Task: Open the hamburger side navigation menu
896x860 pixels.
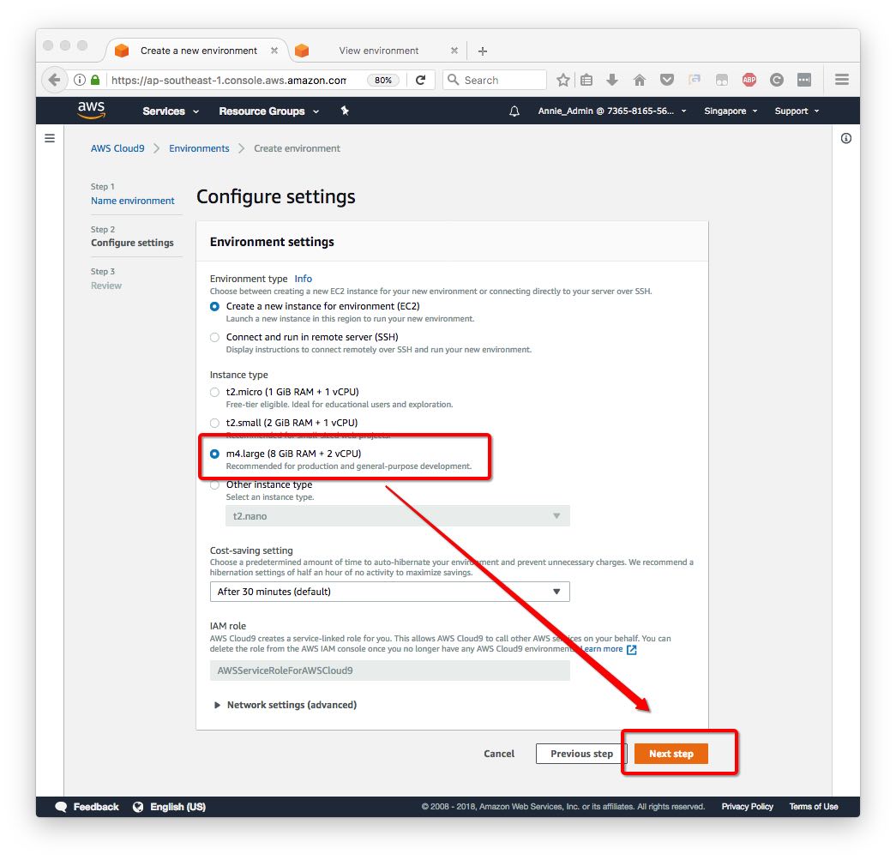Action: [x=50, y=138]
